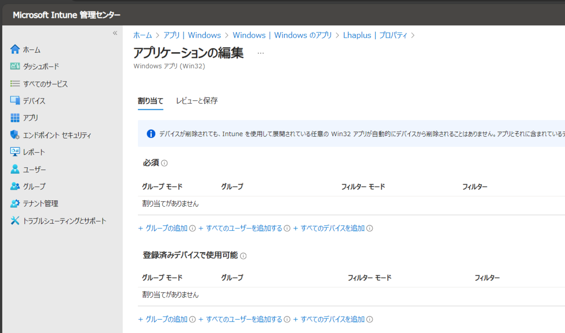Select アプリ in the sidebar
Viewport: 565px width, 333px height.
pyautogui.click(x=31, y=118)
